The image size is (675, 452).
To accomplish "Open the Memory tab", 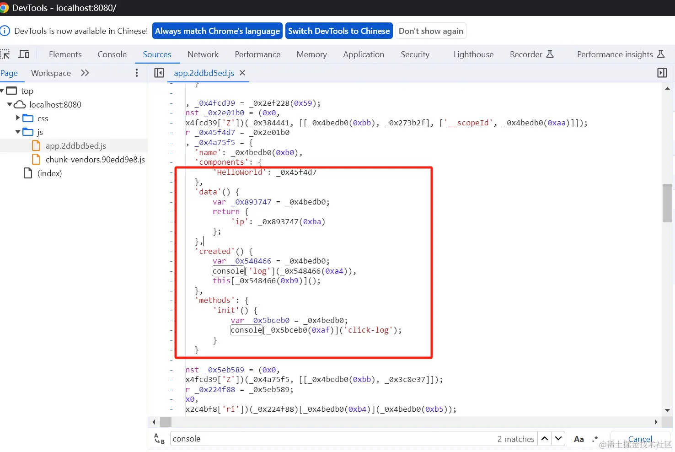I will point(312,54).
